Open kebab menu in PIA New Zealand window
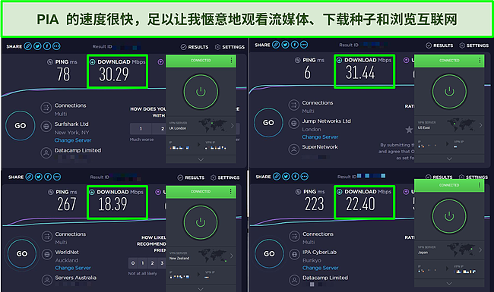The width and height of the screenshot is (494, 292). coord(230,191)
